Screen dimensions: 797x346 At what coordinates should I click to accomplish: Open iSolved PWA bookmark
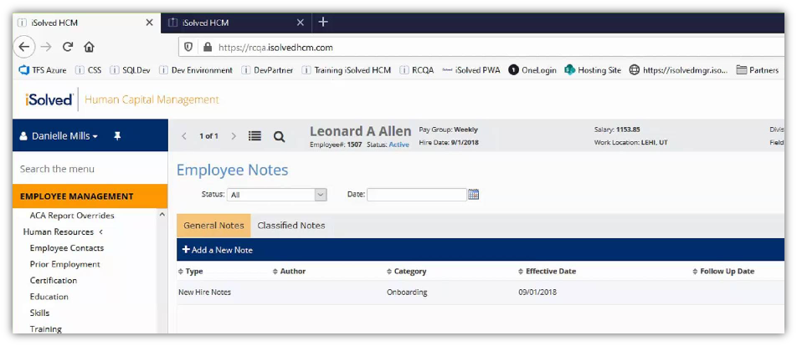tap(471, 70)
